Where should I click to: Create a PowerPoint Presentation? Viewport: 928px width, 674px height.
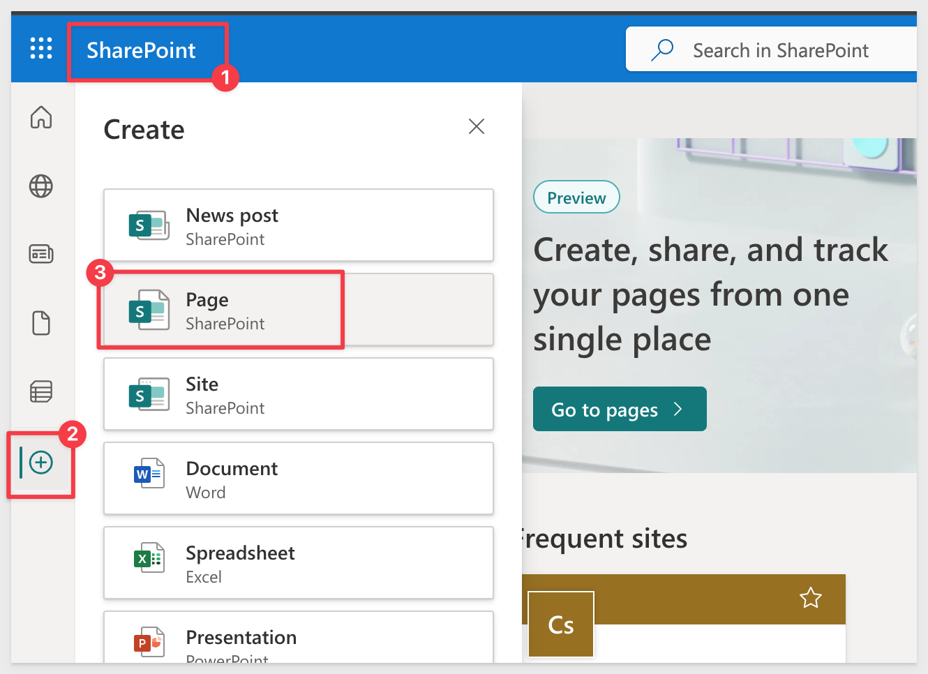[x=299, y=638]
